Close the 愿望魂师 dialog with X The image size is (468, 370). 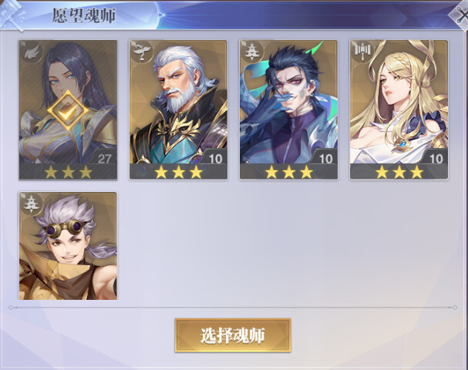point(460,15)
